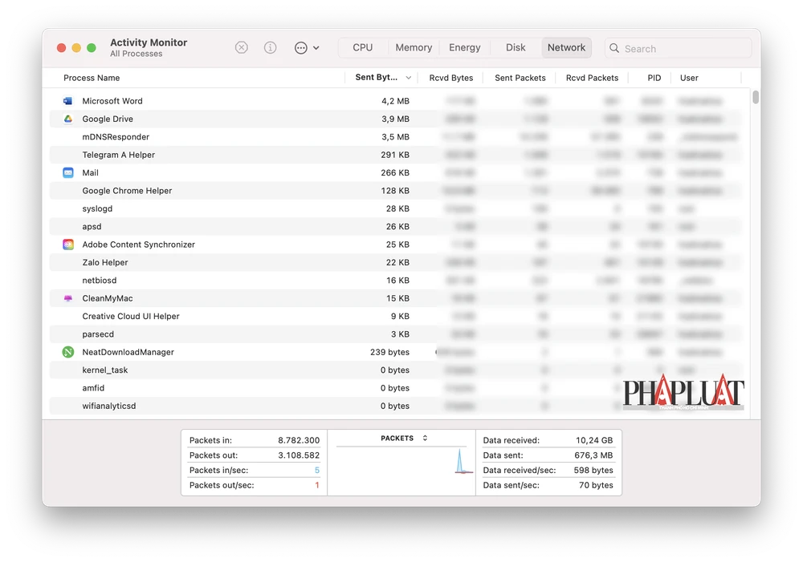Screen dimensions: 803x562
Task: Switch to the Memory tab
Action: coord(414,48)
